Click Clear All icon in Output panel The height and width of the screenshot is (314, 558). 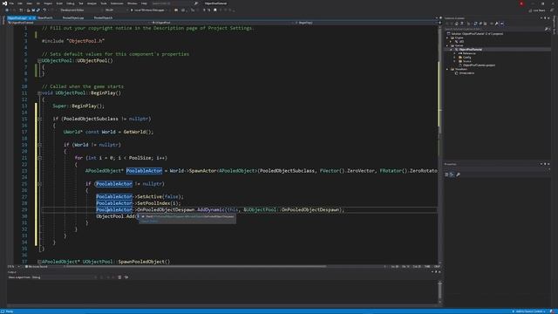click(119, 277)
